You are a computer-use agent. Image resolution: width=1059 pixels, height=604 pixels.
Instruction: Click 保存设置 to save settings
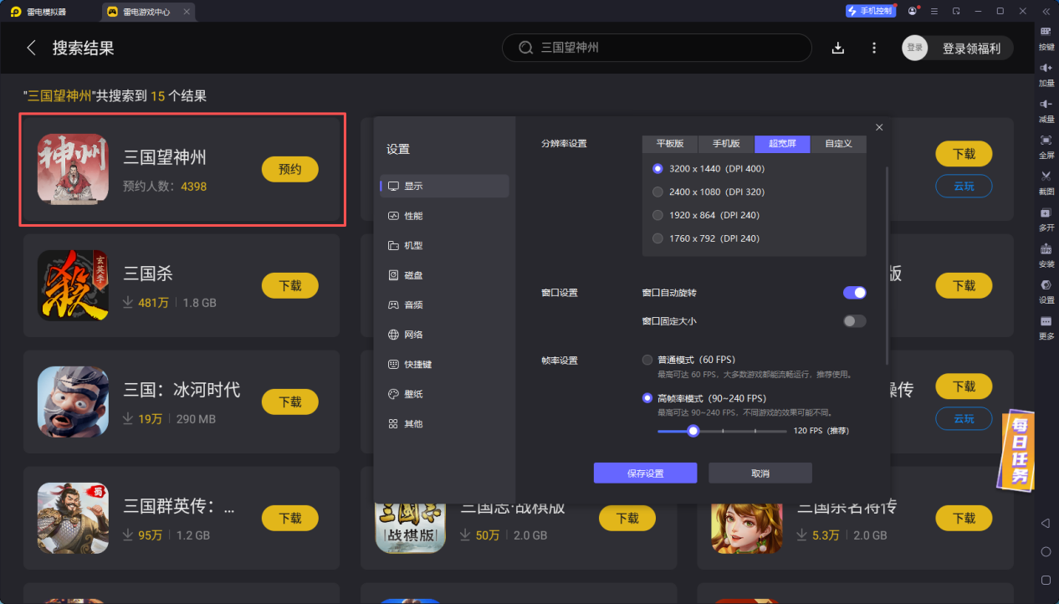click(645, 473)
